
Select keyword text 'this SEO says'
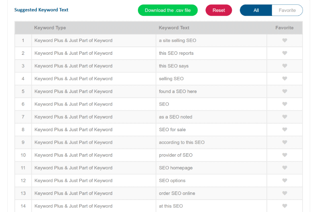[174, 66]
